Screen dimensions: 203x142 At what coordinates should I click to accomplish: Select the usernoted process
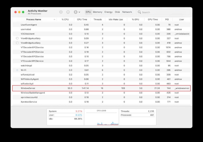point(101,29)
